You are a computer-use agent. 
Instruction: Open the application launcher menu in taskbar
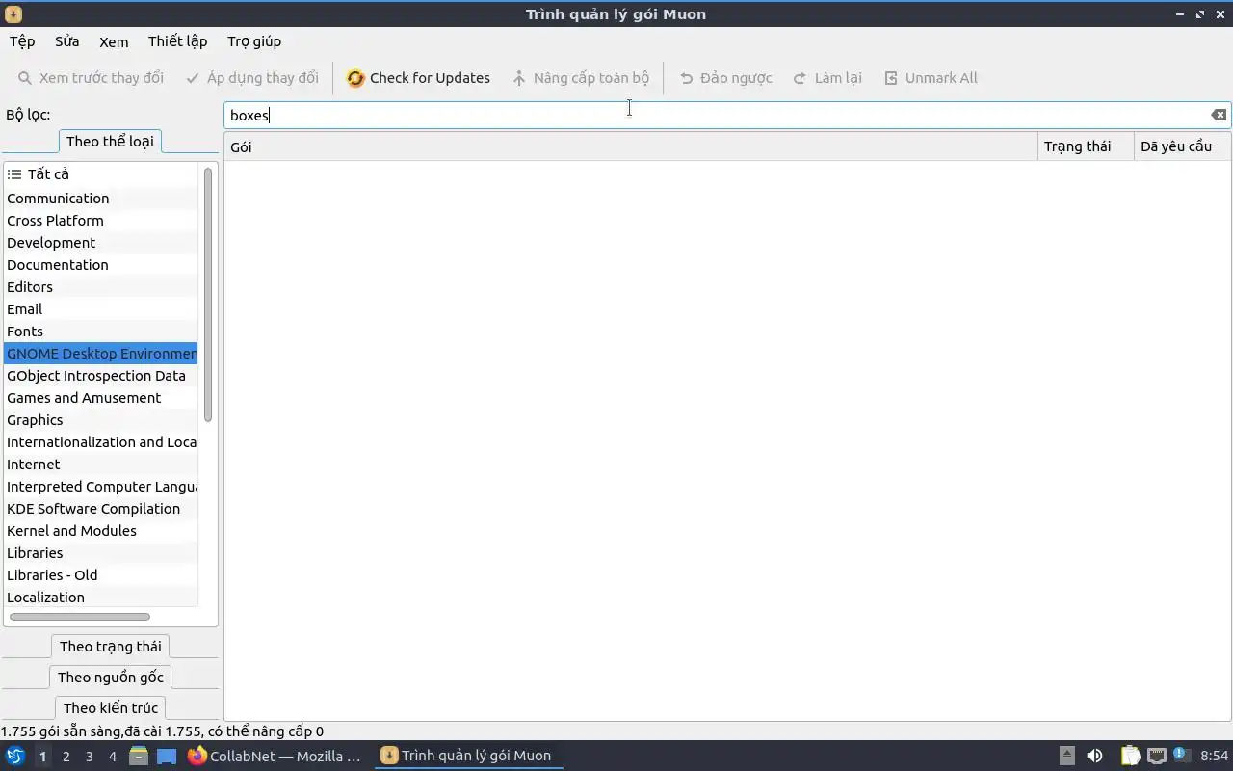click(x=15, y=757)
